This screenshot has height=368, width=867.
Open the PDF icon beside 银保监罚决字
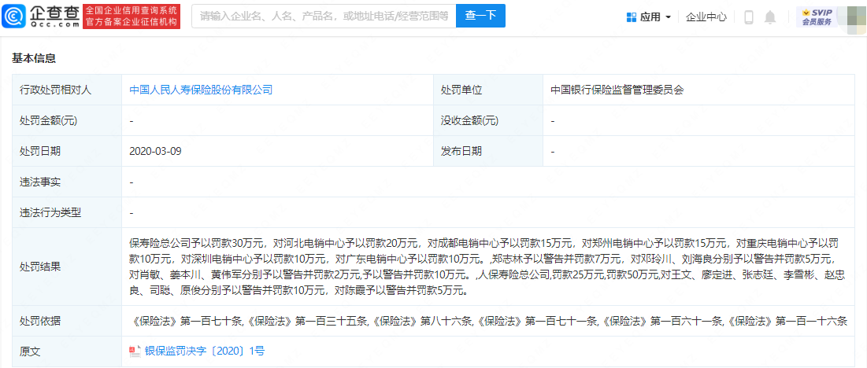(x=135, y=351)
